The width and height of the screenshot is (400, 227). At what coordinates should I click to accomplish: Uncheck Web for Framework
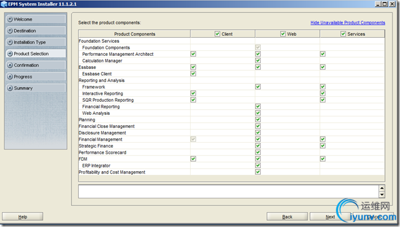click(258, 87)
